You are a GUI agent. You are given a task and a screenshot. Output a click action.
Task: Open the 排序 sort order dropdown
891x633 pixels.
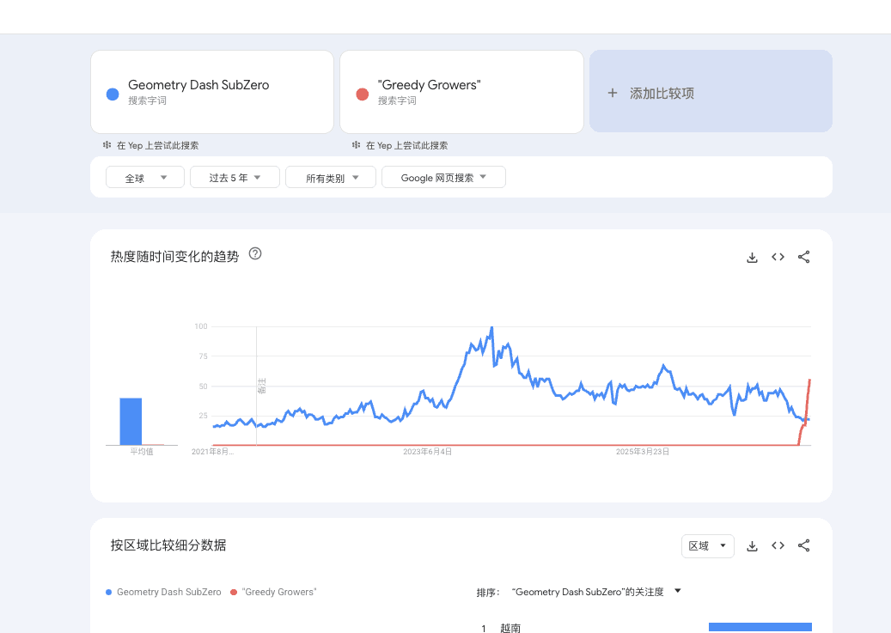point(596,592)
